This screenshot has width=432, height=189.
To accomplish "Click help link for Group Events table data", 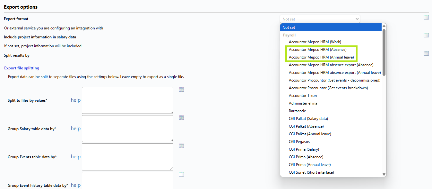I will [x=76, y=156].
